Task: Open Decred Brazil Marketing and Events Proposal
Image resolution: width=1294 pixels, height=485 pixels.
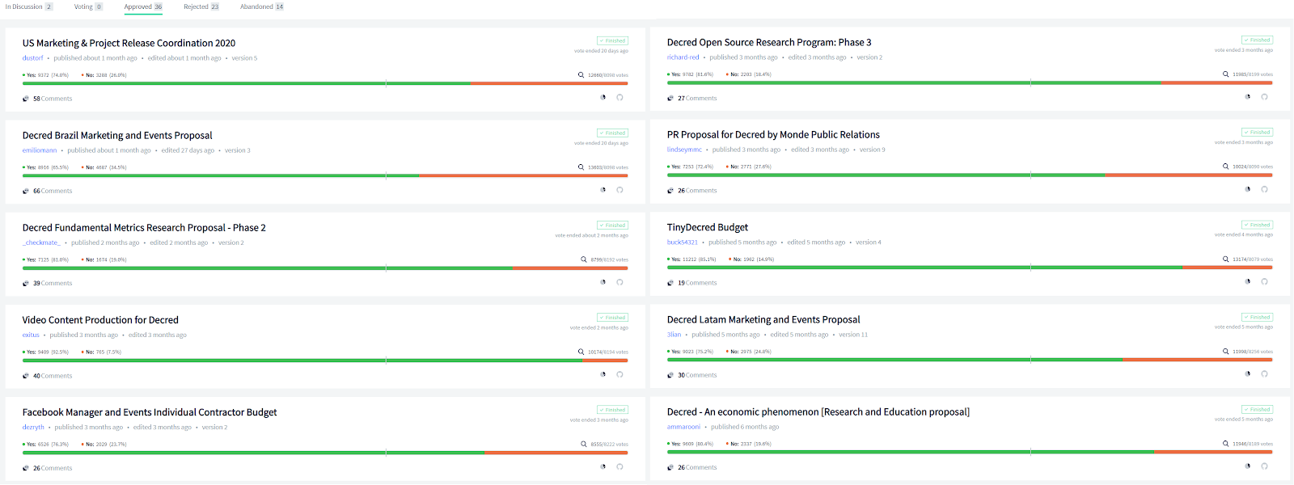Action: click(x=117, y=135)
